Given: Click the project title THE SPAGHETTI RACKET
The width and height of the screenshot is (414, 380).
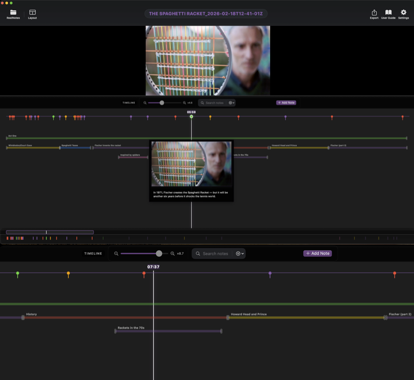Looking at the screenshot, I should (x=205, y=13).
